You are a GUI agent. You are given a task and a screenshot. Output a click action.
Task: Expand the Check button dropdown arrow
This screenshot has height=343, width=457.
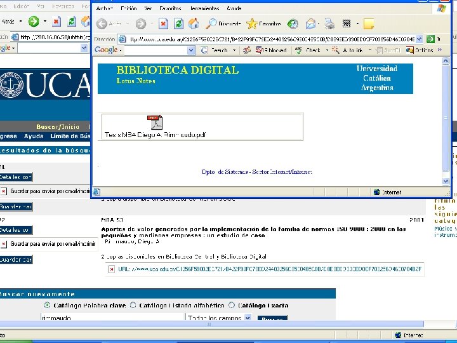(x=327, y=50)
